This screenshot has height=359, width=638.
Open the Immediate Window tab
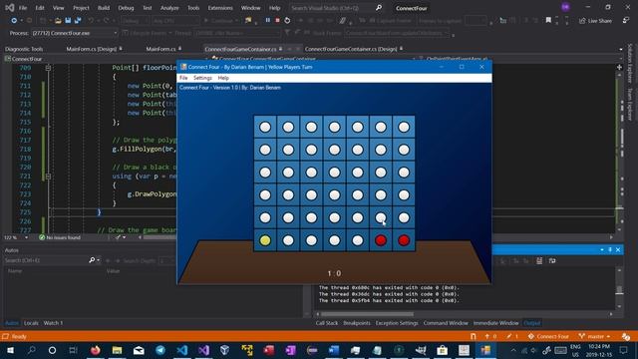pos(496,323)
